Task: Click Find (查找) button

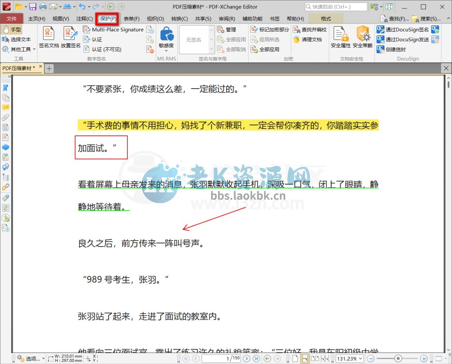Action: point(395,19)
